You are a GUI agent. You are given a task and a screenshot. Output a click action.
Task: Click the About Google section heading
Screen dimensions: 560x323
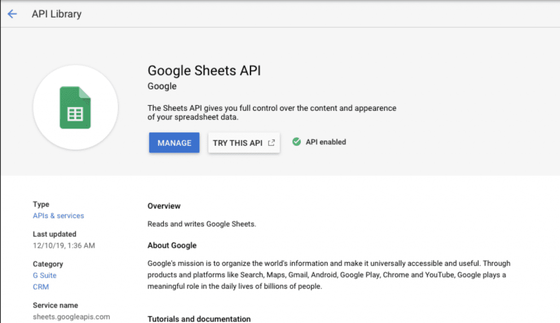point(172,245)
